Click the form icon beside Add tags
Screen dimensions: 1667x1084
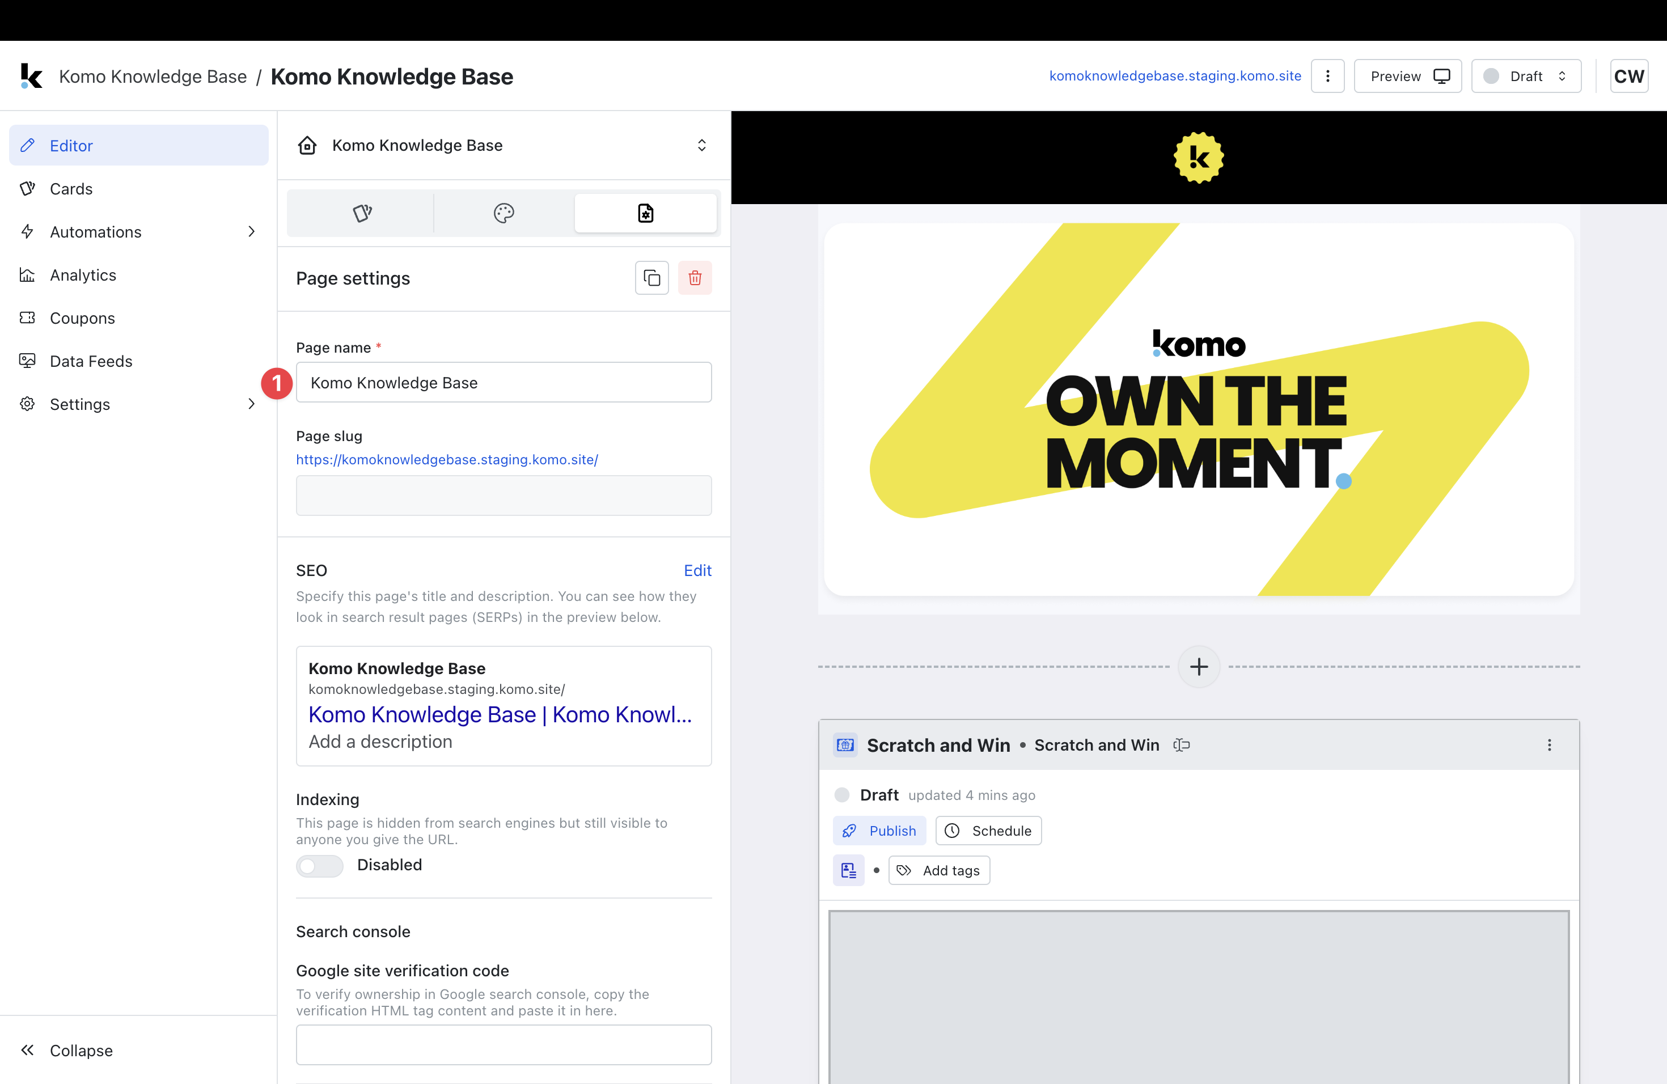(848, 870)
